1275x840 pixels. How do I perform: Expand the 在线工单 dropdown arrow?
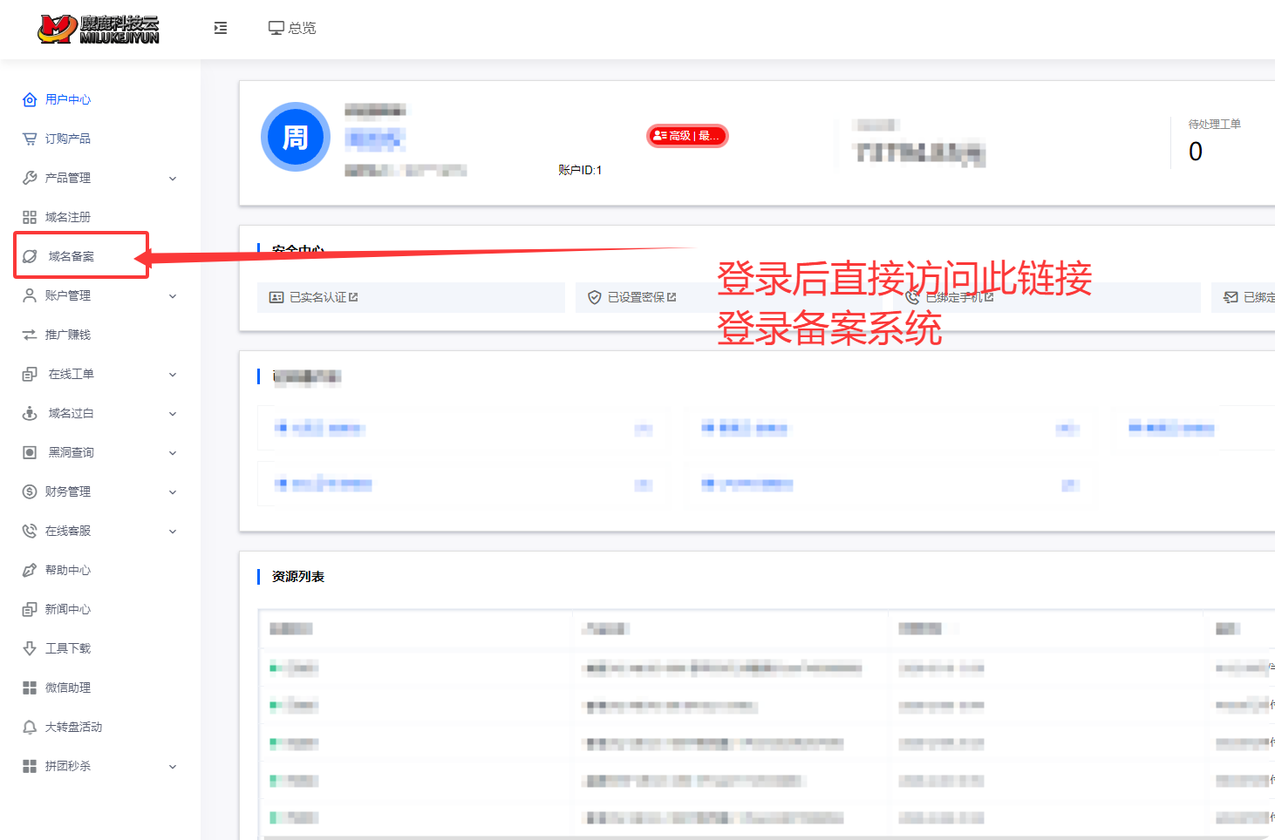point(173,375)
